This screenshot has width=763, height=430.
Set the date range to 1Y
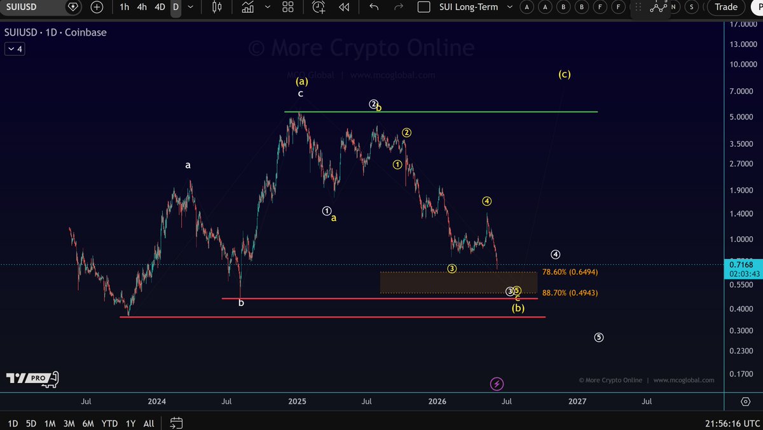pos(130,423)
